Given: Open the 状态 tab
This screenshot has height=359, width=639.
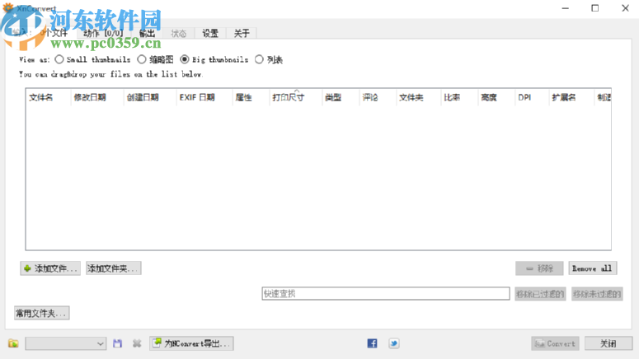Looking at the screenshot, I should click(178, 34).
